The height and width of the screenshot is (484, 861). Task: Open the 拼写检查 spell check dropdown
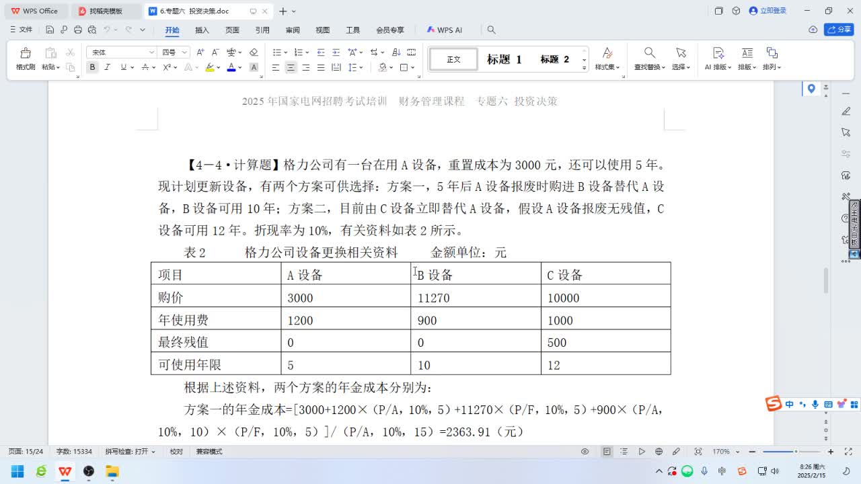[130, 452]
